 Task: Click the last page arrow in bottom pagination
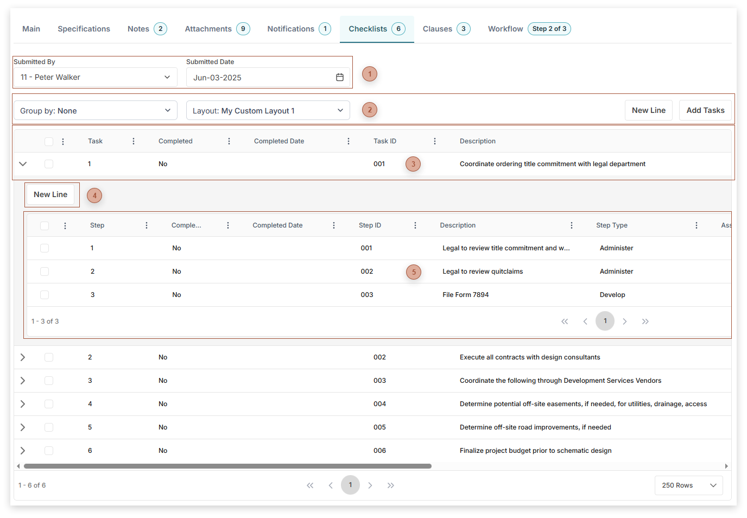click(x=390, y=485)
